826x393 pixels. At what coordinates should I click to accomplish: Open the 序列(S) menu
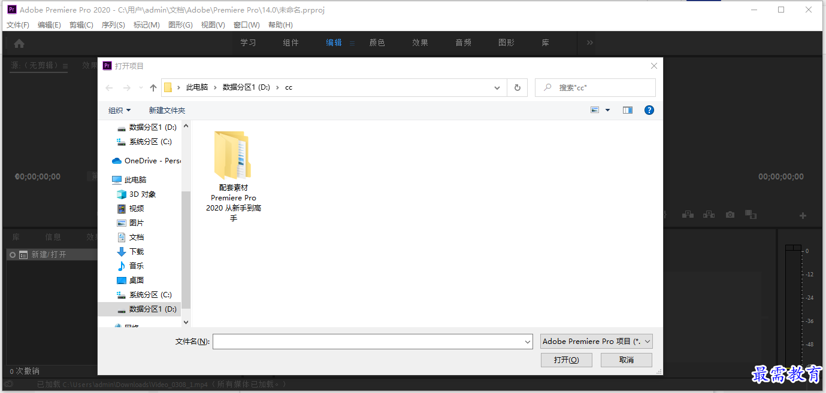click(x=113, y=25)
